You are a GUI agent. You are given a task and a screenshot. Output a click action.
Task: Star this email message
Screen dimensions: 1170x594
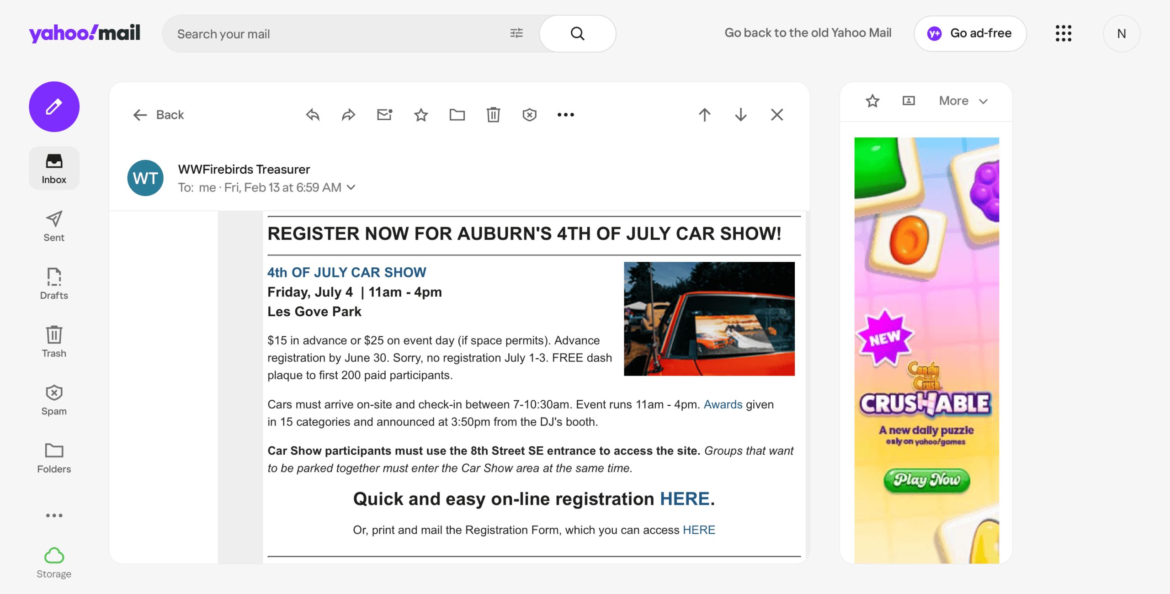(420, 115)
